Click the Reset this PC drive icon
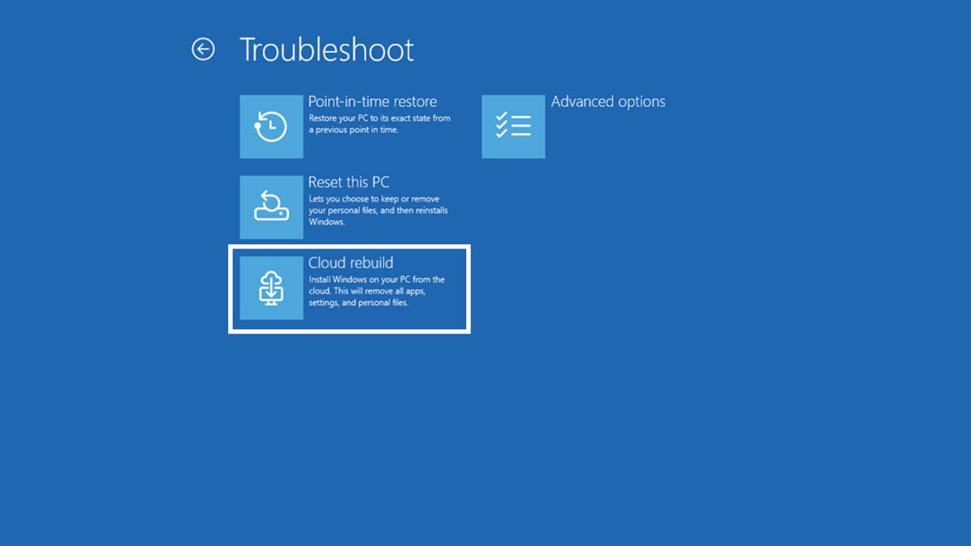The height and width of the screenshot is (546, 971). [x=272, y=207]
